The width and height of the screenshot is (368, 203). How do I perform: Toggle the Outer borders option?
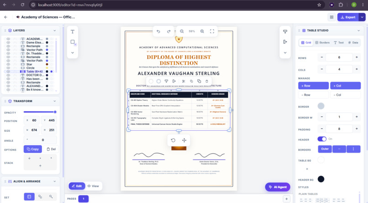coord(325,149)
